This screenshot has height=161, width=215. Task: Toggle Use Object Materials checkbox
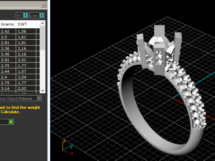tap(39, 98)
